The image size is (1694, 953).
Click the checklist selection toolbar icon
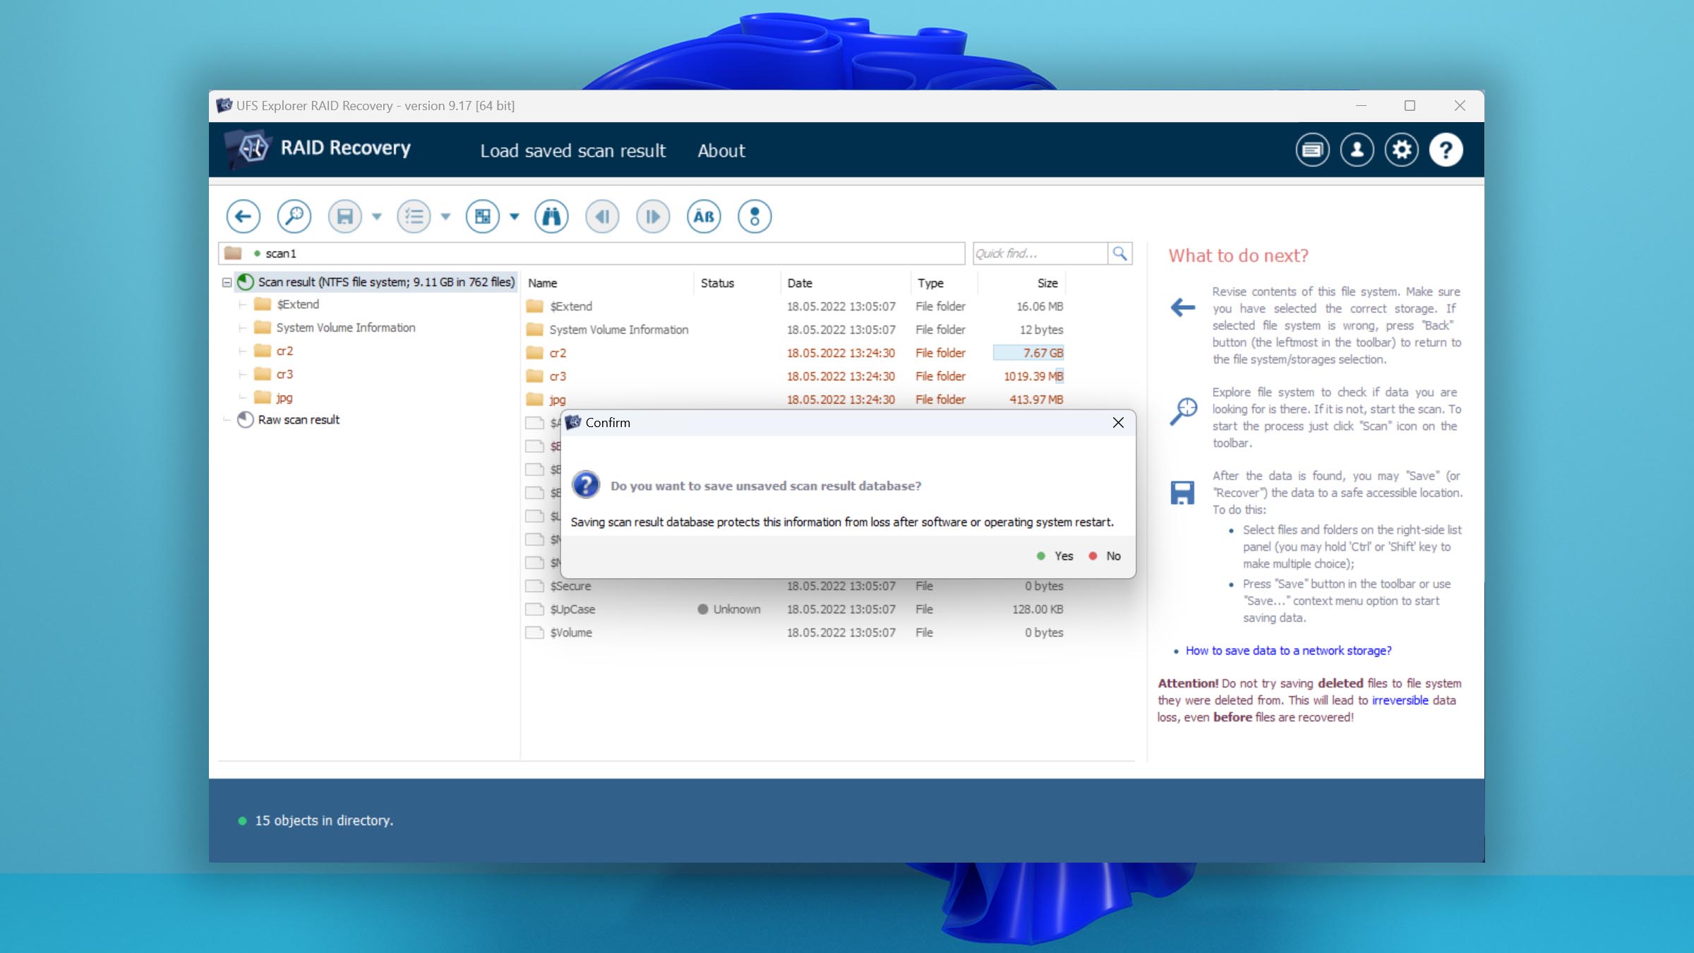click(414, 216)
